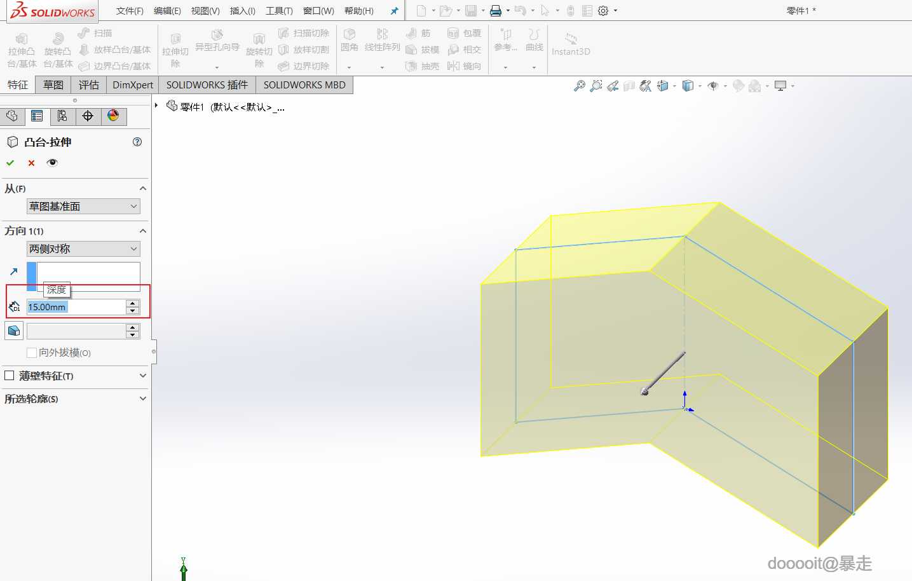The height and width of the screenshot is (581, 912).
Task: Expand the 曲线 dropdown arrow
Action: pyautogui.click(x=534, y=67)
